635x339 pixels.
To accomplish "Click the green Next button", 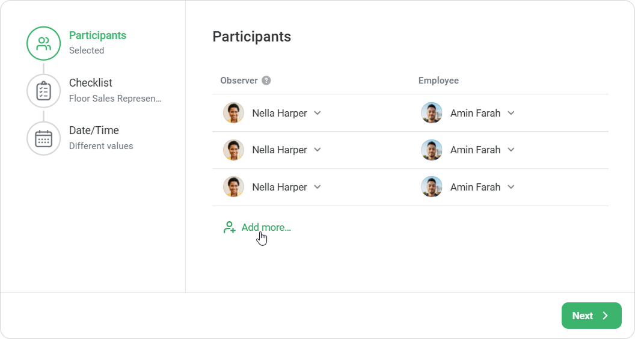I will (x=591, y=316).
